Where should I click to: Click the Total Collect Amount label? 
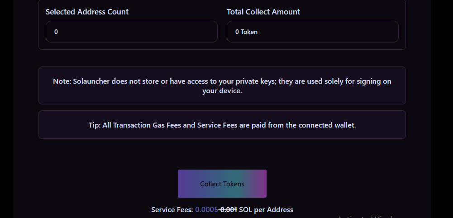[x=263, y=12]
